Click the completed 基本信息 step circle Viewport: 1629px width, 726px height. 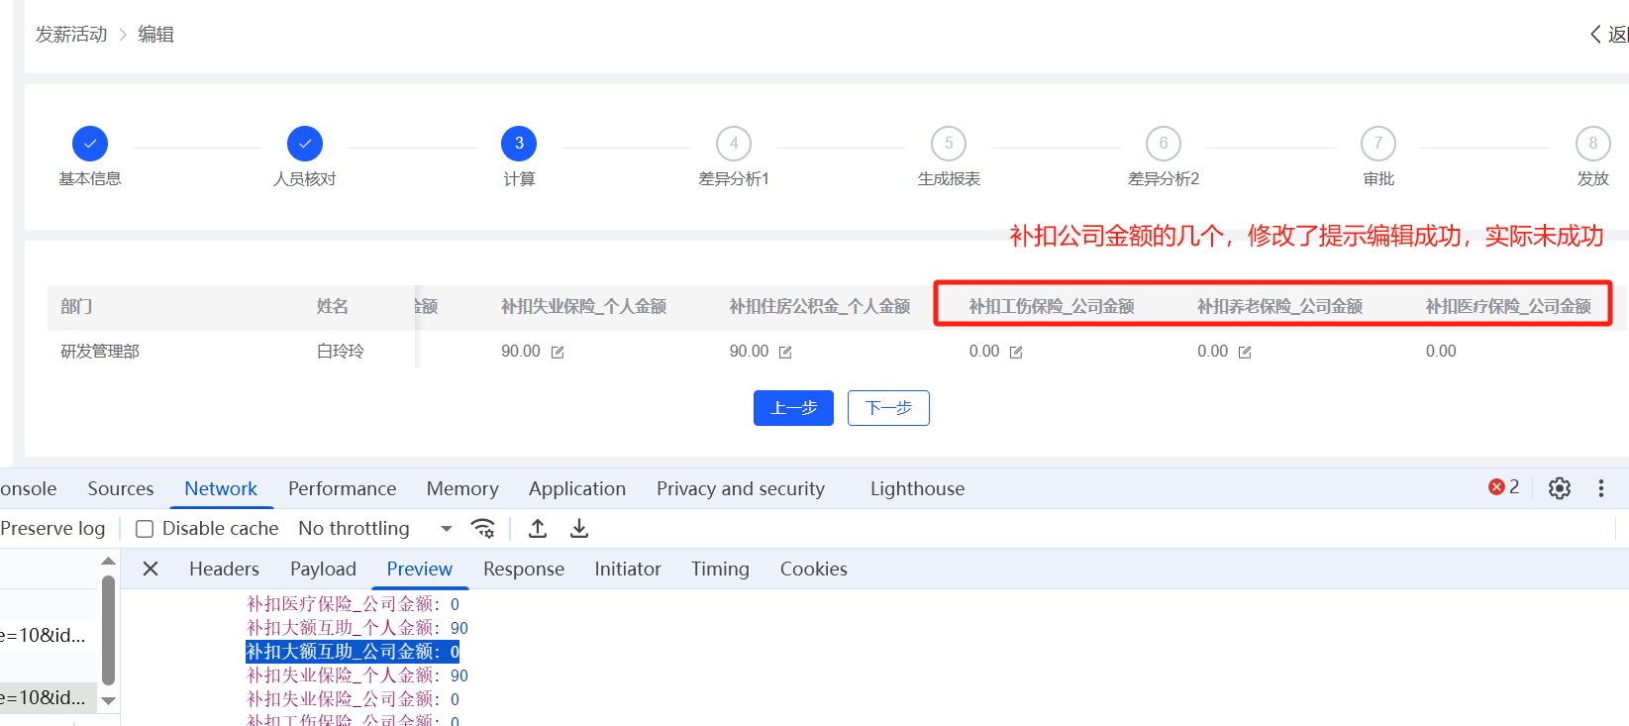coord(90,144)
